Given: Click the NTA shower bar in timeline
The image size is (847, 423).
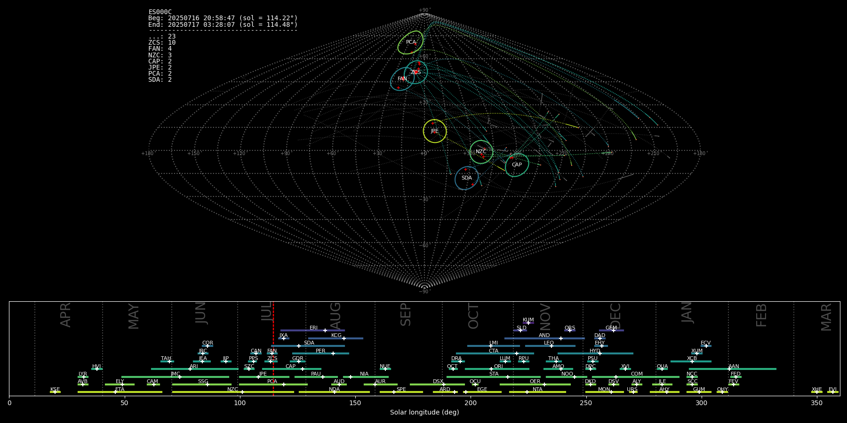Looking at the screenshot, I should click(537, 392).
